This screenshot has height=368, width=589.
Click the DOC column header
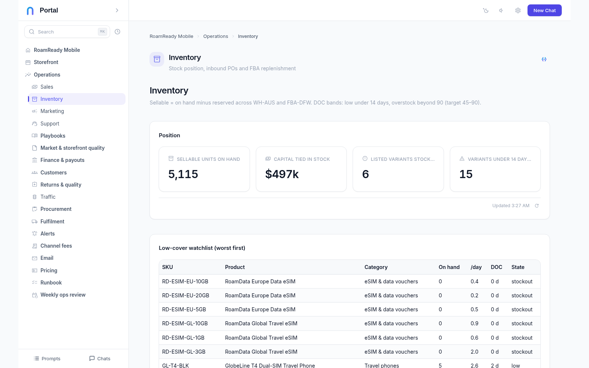click(496, 267)
